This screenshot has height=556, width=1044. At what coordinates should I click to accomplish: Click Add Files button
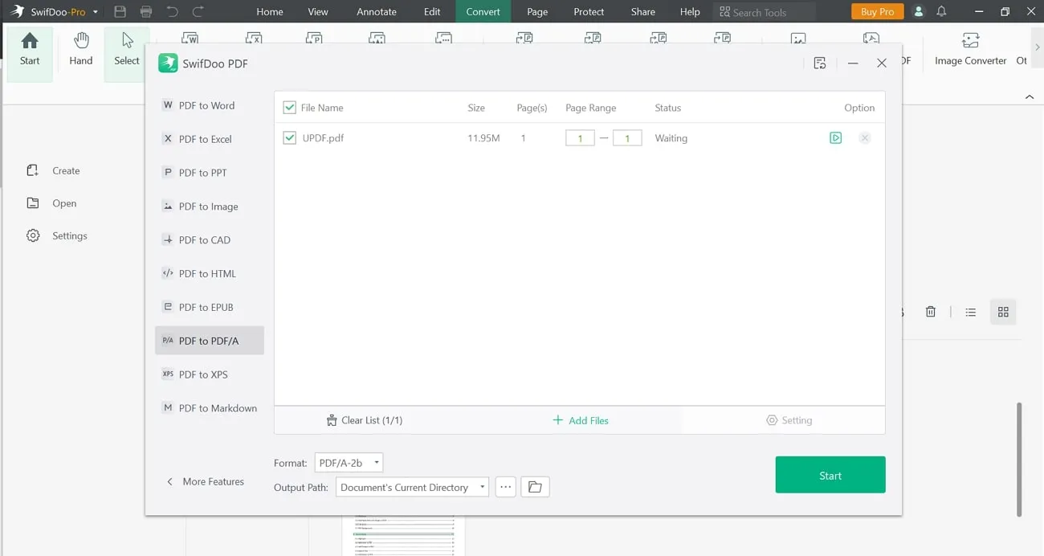pos(581,420)
